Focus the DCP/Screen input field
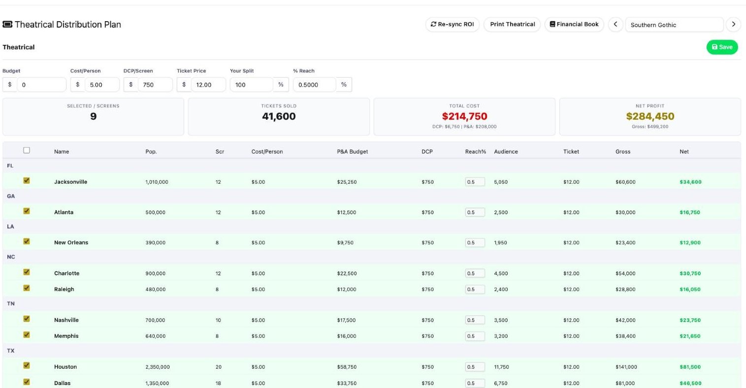Image resolution: width=746 pixels, height=388 pixels. [155, 85]
